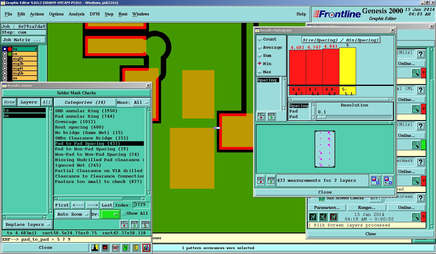Image resolution: width=436 pixels, height=254 pixels.
Task: Click the red 4.683 histogram bar
Action: [297, 68]
